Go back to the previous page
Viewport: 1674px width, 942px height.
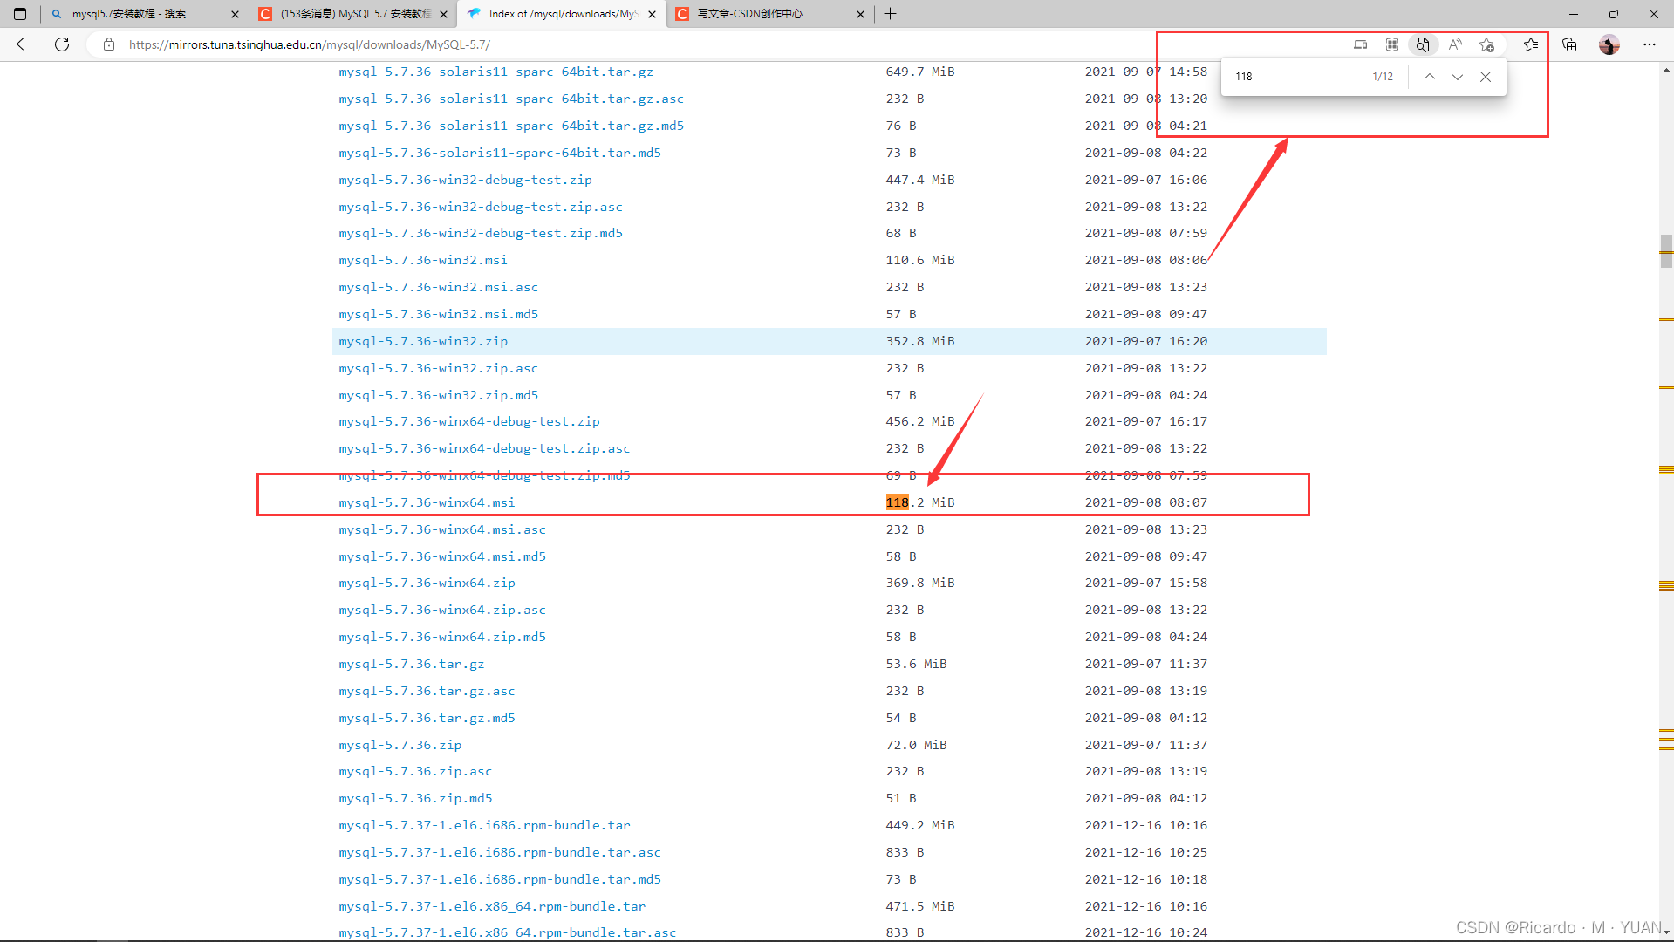[x=22, y=44]
